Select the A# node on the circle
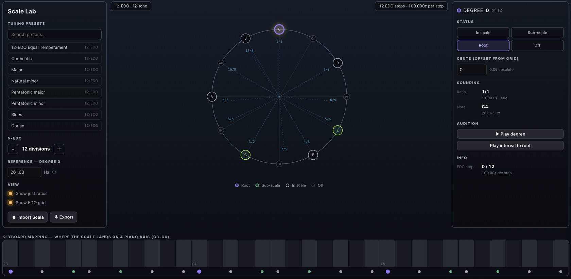 pos(221,63)
